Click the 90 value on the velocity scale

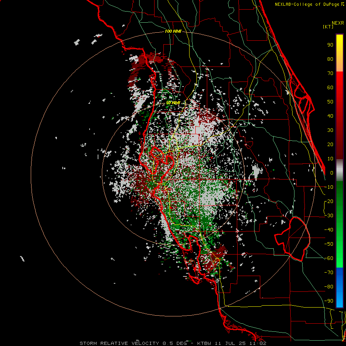click(x=330, y=45)
